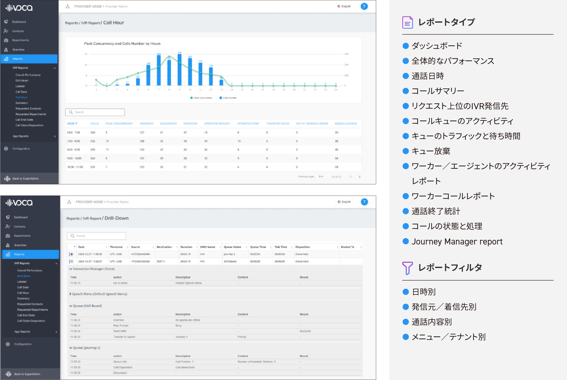Click the Voca logo on Drill-Down page
Image resolution: width=567 pixels, height=380 pixels.
(x=19, y=203)
